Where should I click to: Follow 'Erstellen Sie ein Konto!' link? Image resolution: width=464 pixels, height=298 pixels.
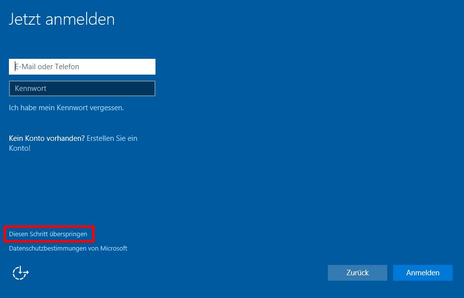click(73, 143)
